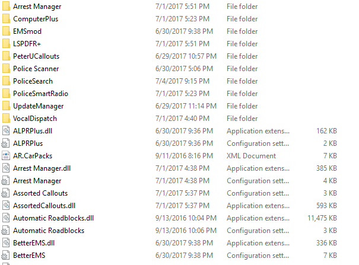Click the LSPDFR+ folder icon

(x=6, y=44)
